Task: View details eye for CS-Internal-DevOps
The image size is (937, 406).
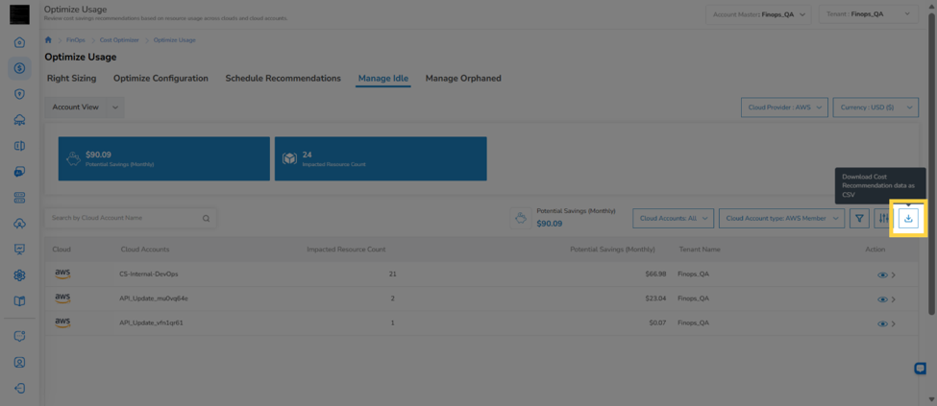Action: [x=882, y=275]
